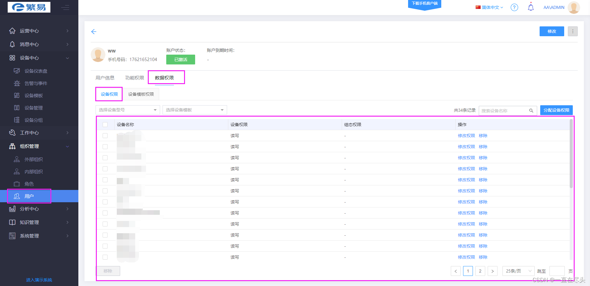Click the 组织管理 org icon
Viewport: 590px width, 286px height.
click(x=12, y=146)
